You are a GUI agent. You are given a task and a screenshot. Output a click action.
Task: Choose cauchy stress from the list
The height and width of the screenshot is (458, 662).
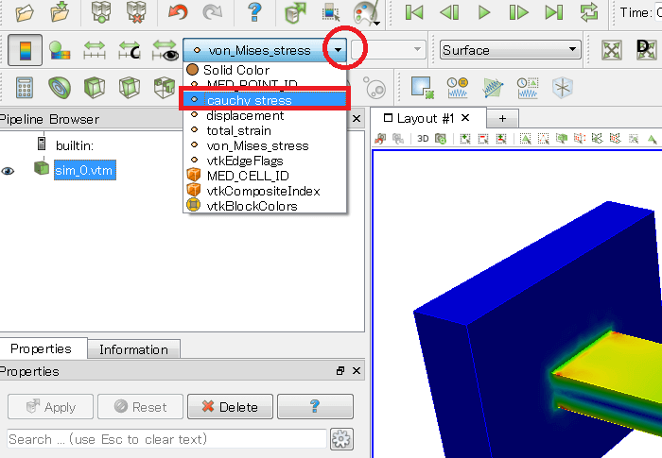[250, 99]
